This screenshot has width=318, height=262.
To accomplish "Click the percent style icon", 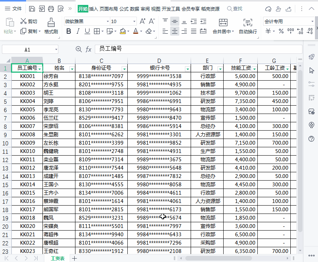I will coord(281,31).
